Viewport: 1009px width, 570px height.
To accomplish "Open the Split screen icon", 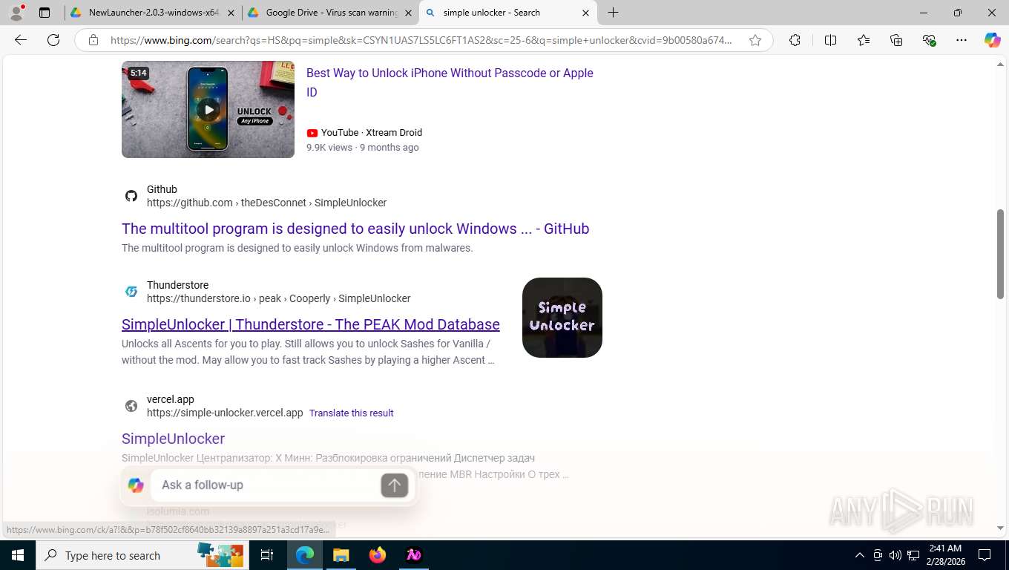I will (830, 40).
